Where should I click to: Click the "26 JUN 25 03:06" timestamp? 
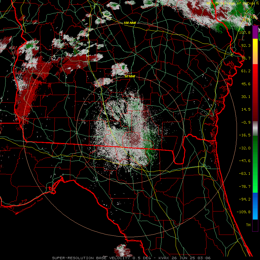191,258
